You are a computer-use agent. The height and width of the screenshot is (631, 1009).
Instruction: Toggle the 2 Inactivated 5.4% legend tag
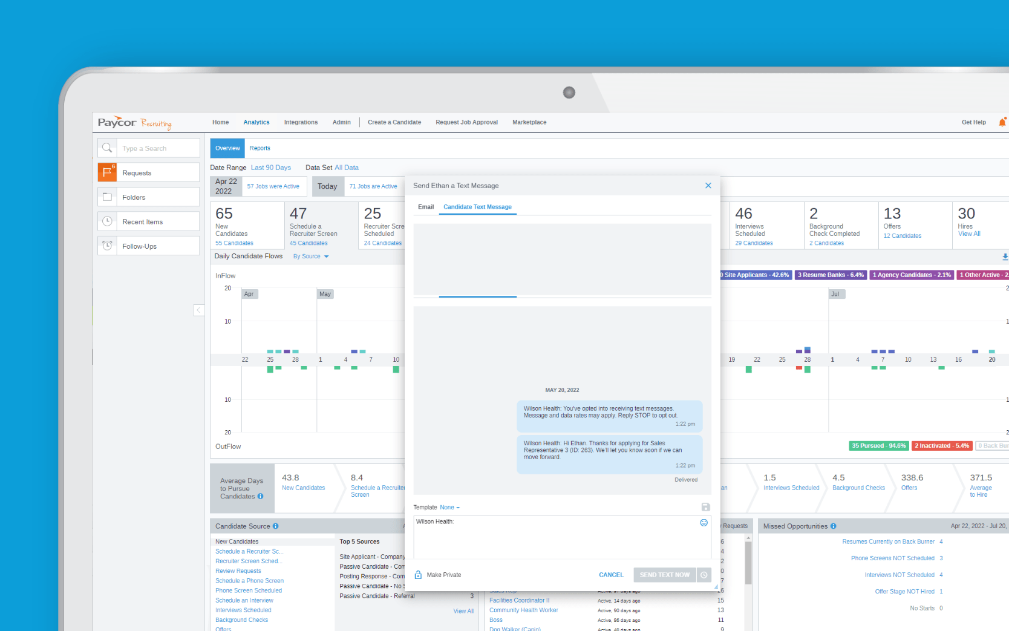[942, 446]
